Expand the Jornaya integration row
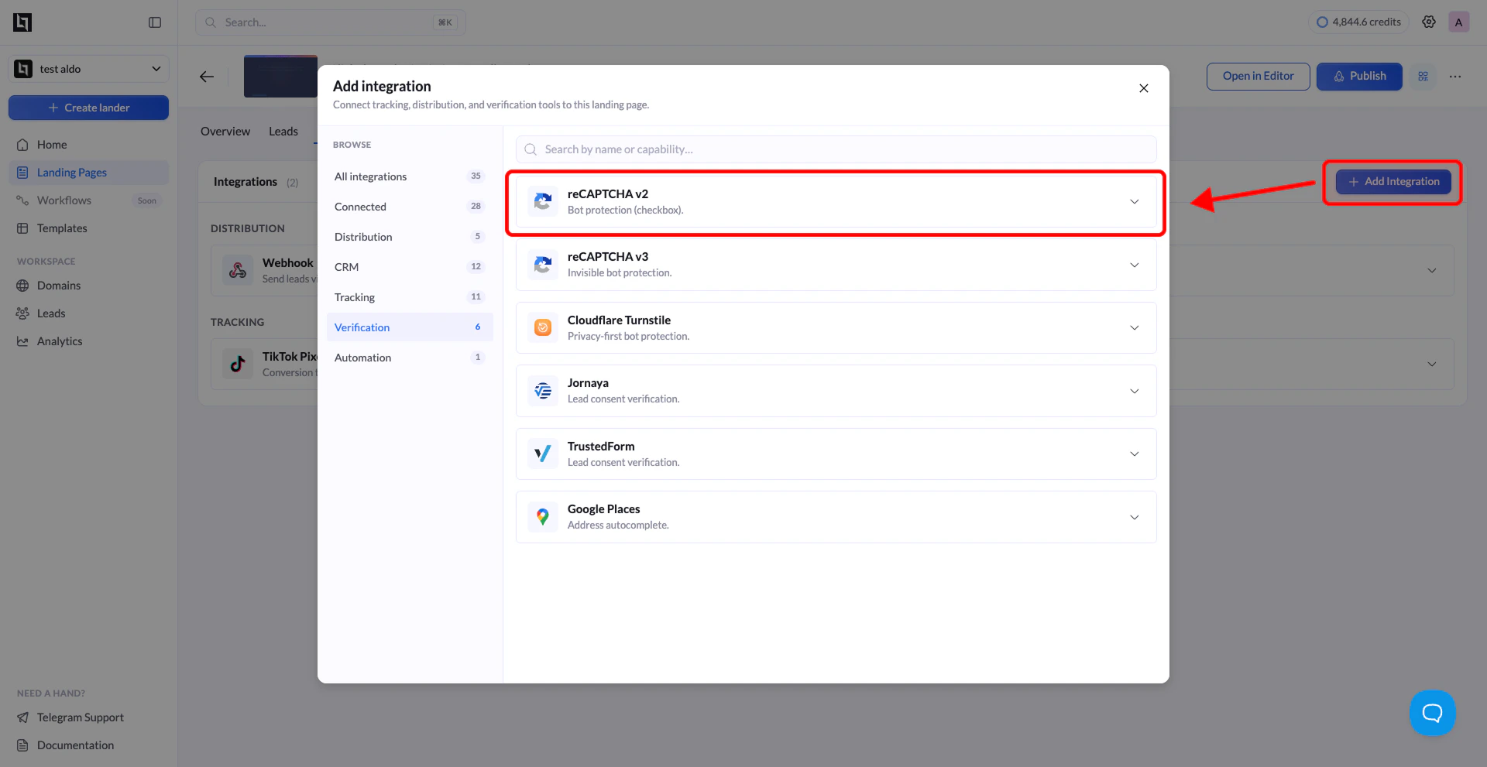Viewport: 1487px width, 767px height. 1135,391
